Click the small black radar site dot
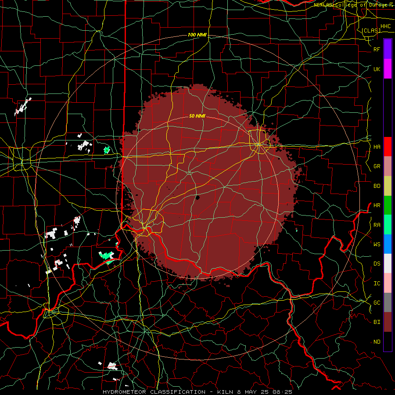Screen dimensions: 395x395 (x=197, y=197)
